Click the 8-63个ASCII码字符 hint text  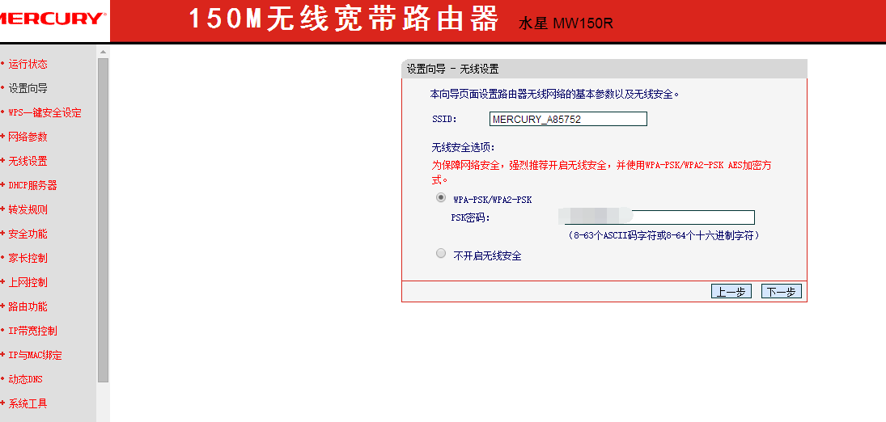[x=663, y=235]
